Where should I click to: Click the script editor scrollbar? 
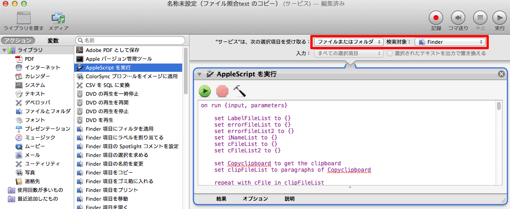tap(499, 106)
